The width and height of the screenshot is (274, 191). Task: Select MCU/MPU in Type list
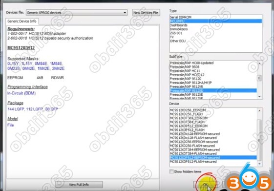[216, 21]
